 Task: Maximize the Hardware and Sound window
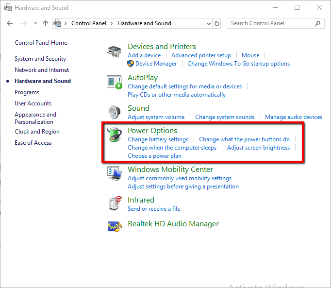(x=297, y=7)
